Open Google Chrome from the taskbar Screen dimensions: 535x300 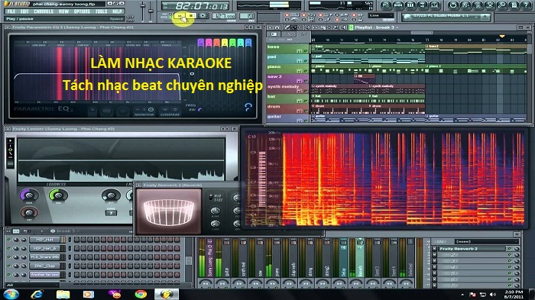click(140, 294)
